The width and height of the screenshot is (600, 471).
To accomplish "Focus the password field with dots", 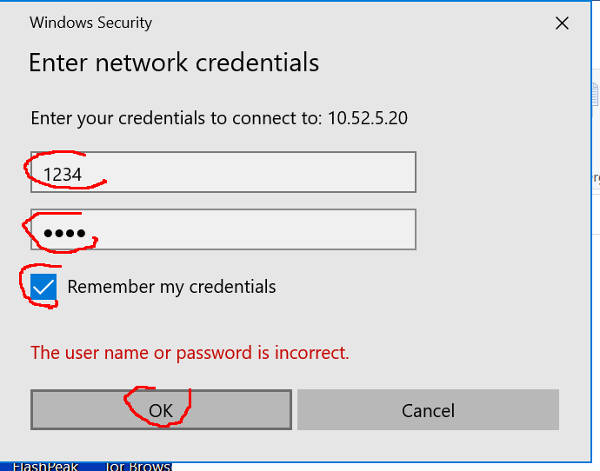I will pos(223,229).
